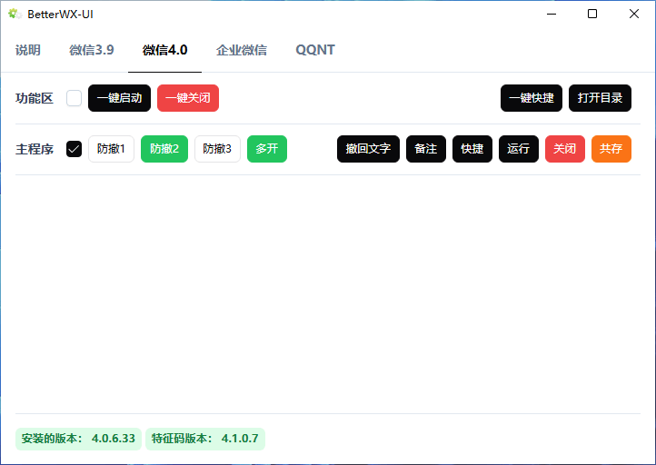Click the BetterWX-UI app icon in title bar
The height and width of the screenshot is (465, 656).
[x=15, y=14]
